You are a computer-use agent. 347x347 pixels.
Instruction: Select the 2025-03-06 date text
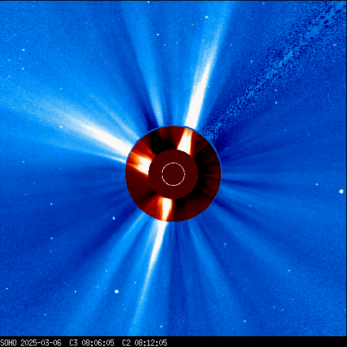(41, 343)
